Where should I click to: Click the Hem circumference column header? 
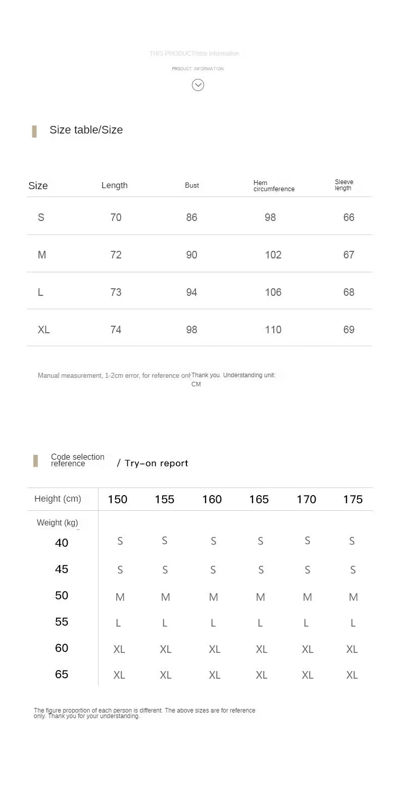[274, 186]
